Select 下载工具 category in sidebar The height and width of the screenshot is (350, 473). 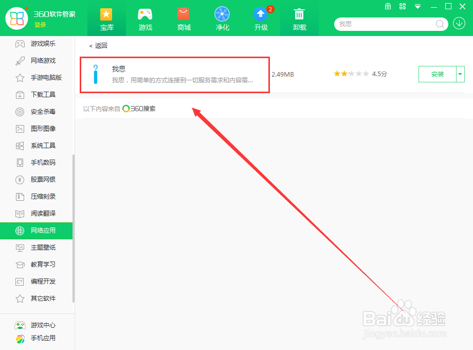pos(36,95)
